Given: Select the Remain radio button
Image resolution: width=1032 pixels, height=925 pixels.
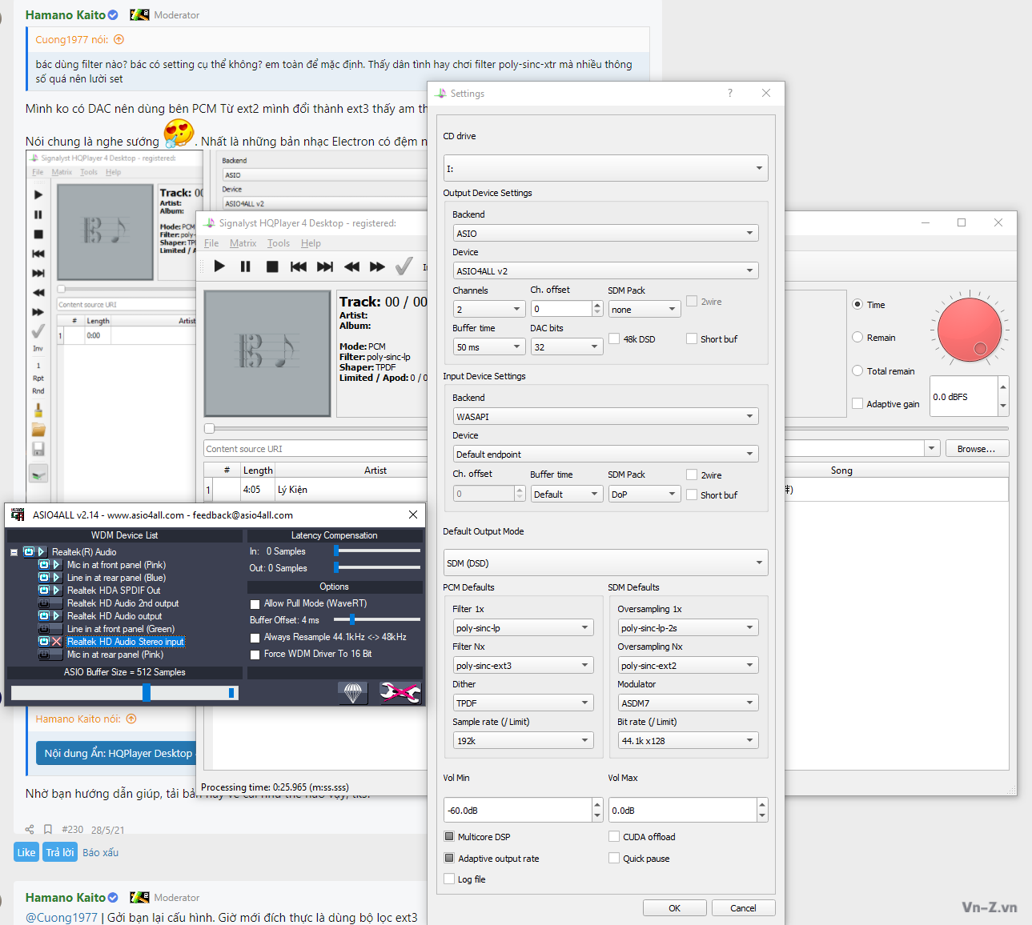Looking at the screenshot, I should click(x=857, y=338).
